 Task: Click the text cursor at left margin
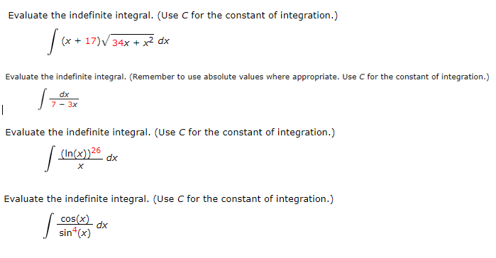[3, 110]
